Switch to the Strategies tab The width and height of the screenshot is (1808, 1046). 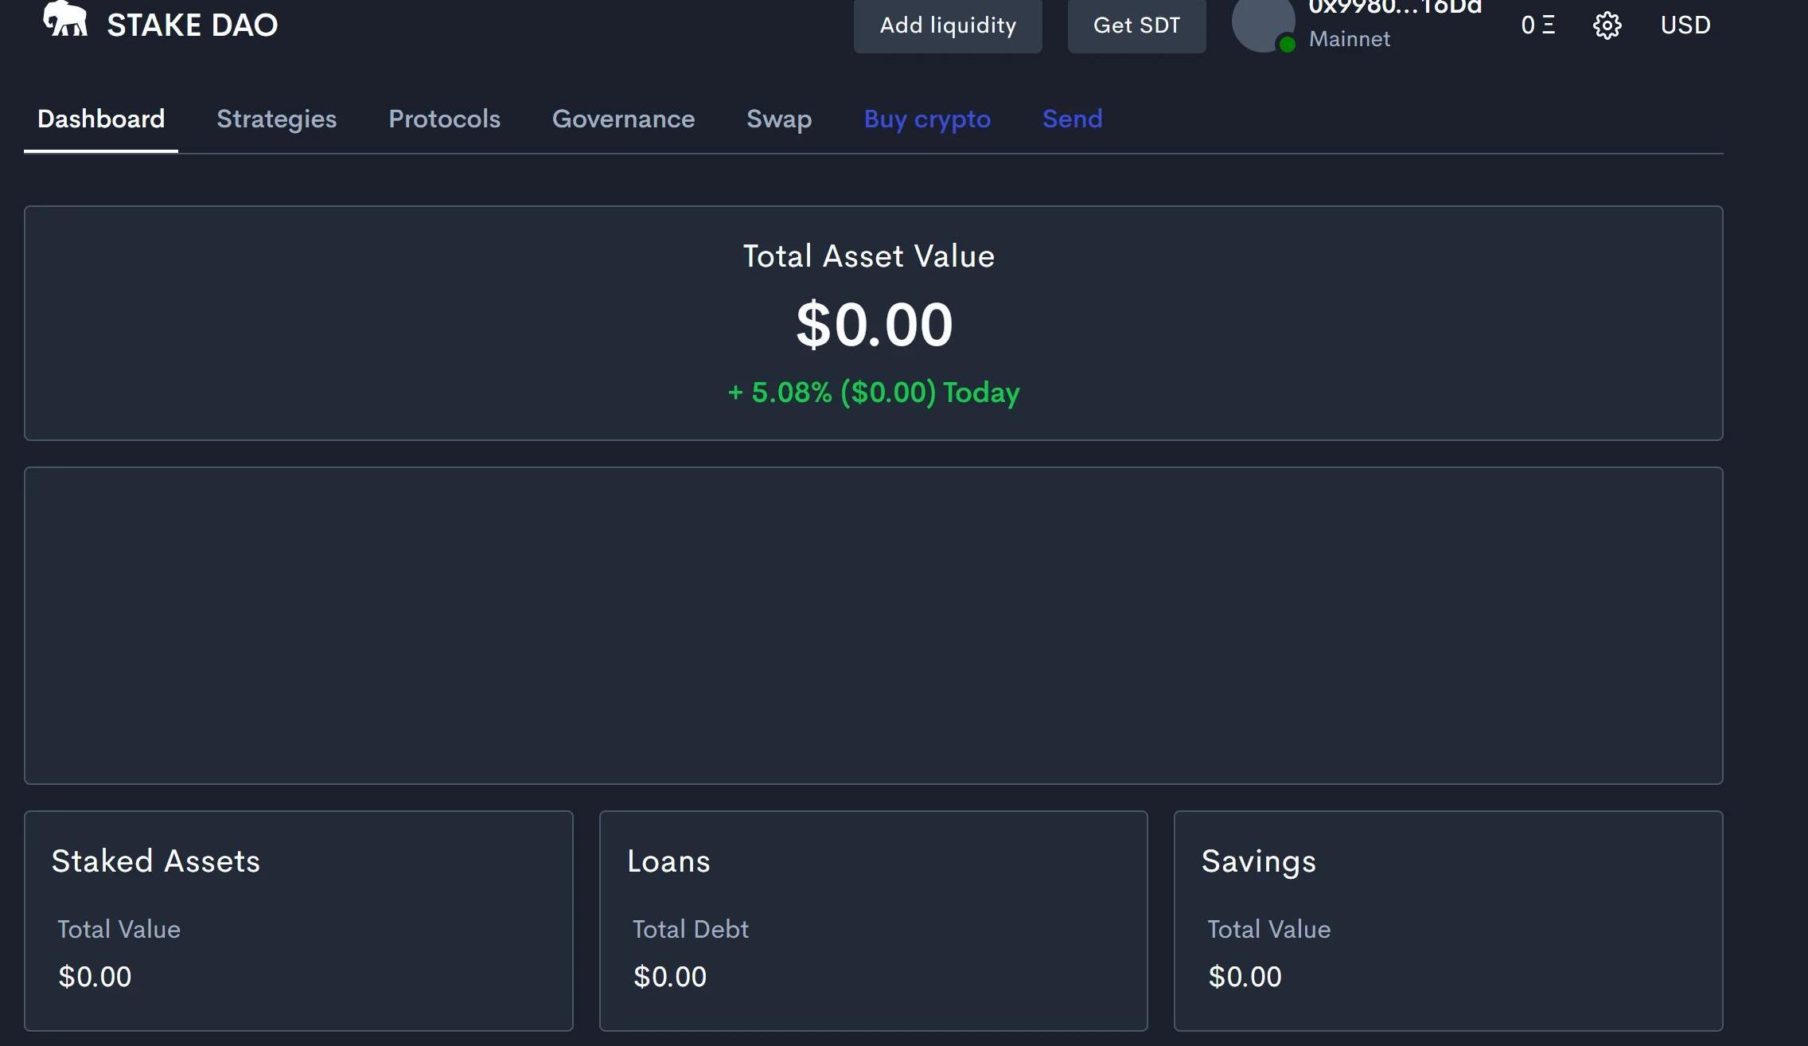point(276,119)
